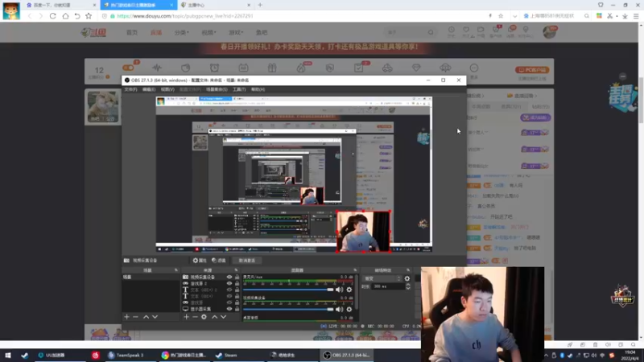The height and width of the screenshot is (362, 644).
Task: Click the 300 ms duration field
Action: pyautogui.click(x=389, y=286)
